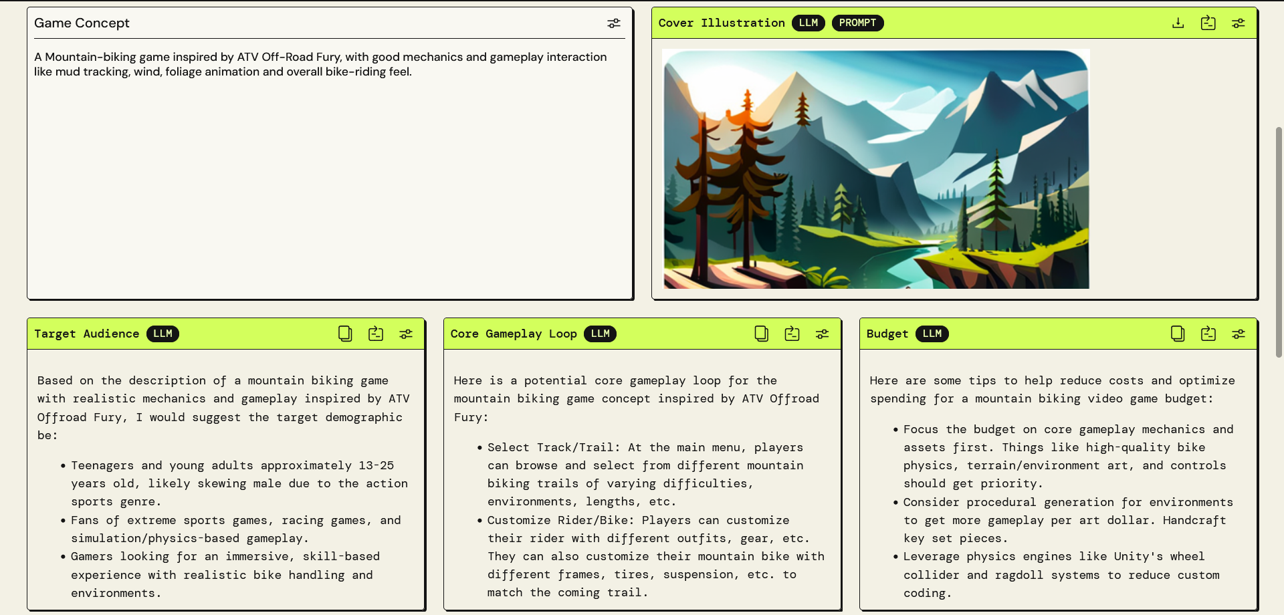Click the LLM badge on Target Audience
Image resolution: width=1284 pixels, height=615 pixels.
[x=163, y=334]
